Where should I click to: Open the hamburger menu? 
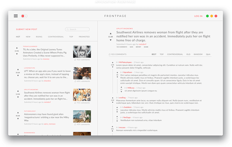pyautogui.click(x=16, y=16)
